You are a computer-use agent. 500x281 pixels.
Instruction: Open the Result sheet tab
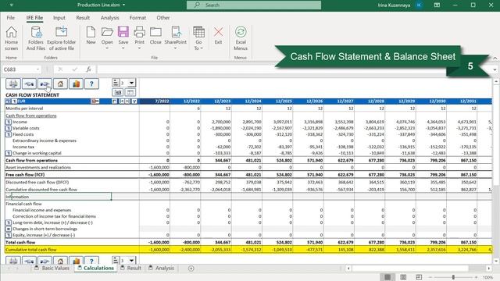click(x=130, y=269)
